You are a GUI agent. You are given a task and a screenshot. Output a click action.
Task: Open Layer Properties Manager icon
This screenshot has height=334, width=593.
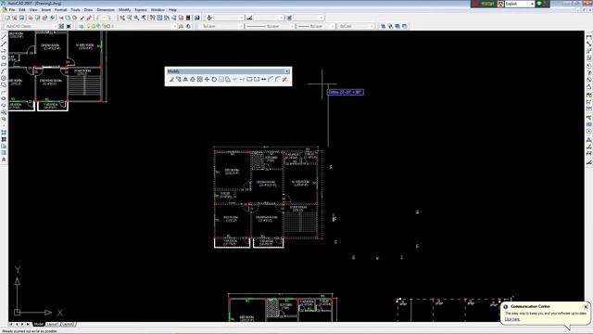(81, 26)
